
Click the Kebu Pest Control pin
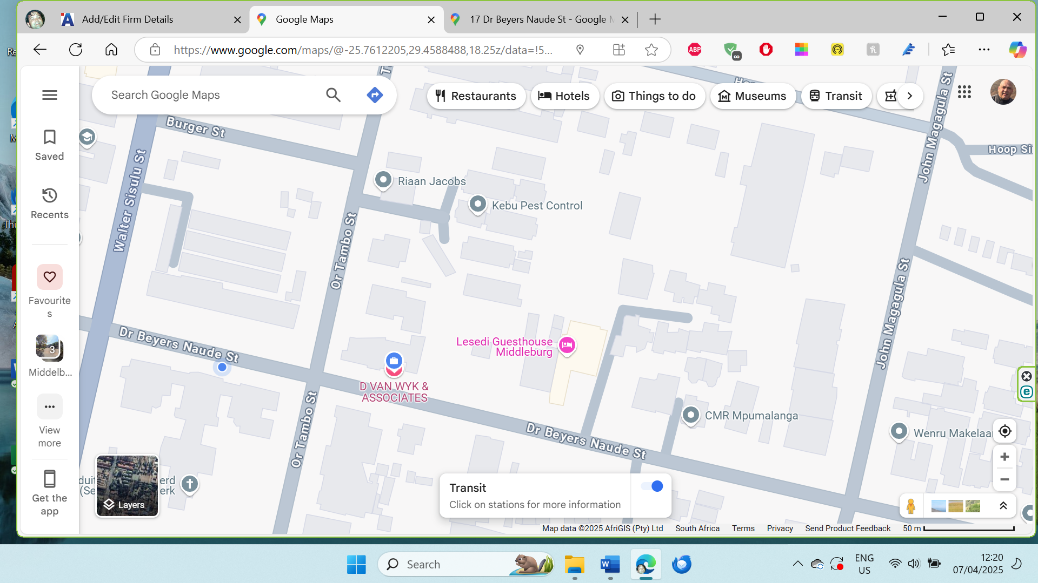478,205
